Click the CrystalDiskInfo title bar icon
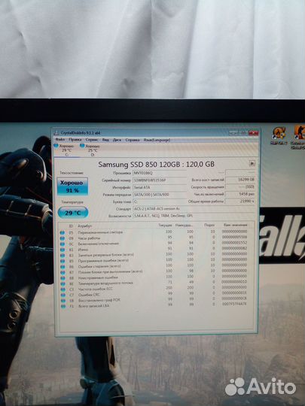305x406 pixels. [56, 133]
